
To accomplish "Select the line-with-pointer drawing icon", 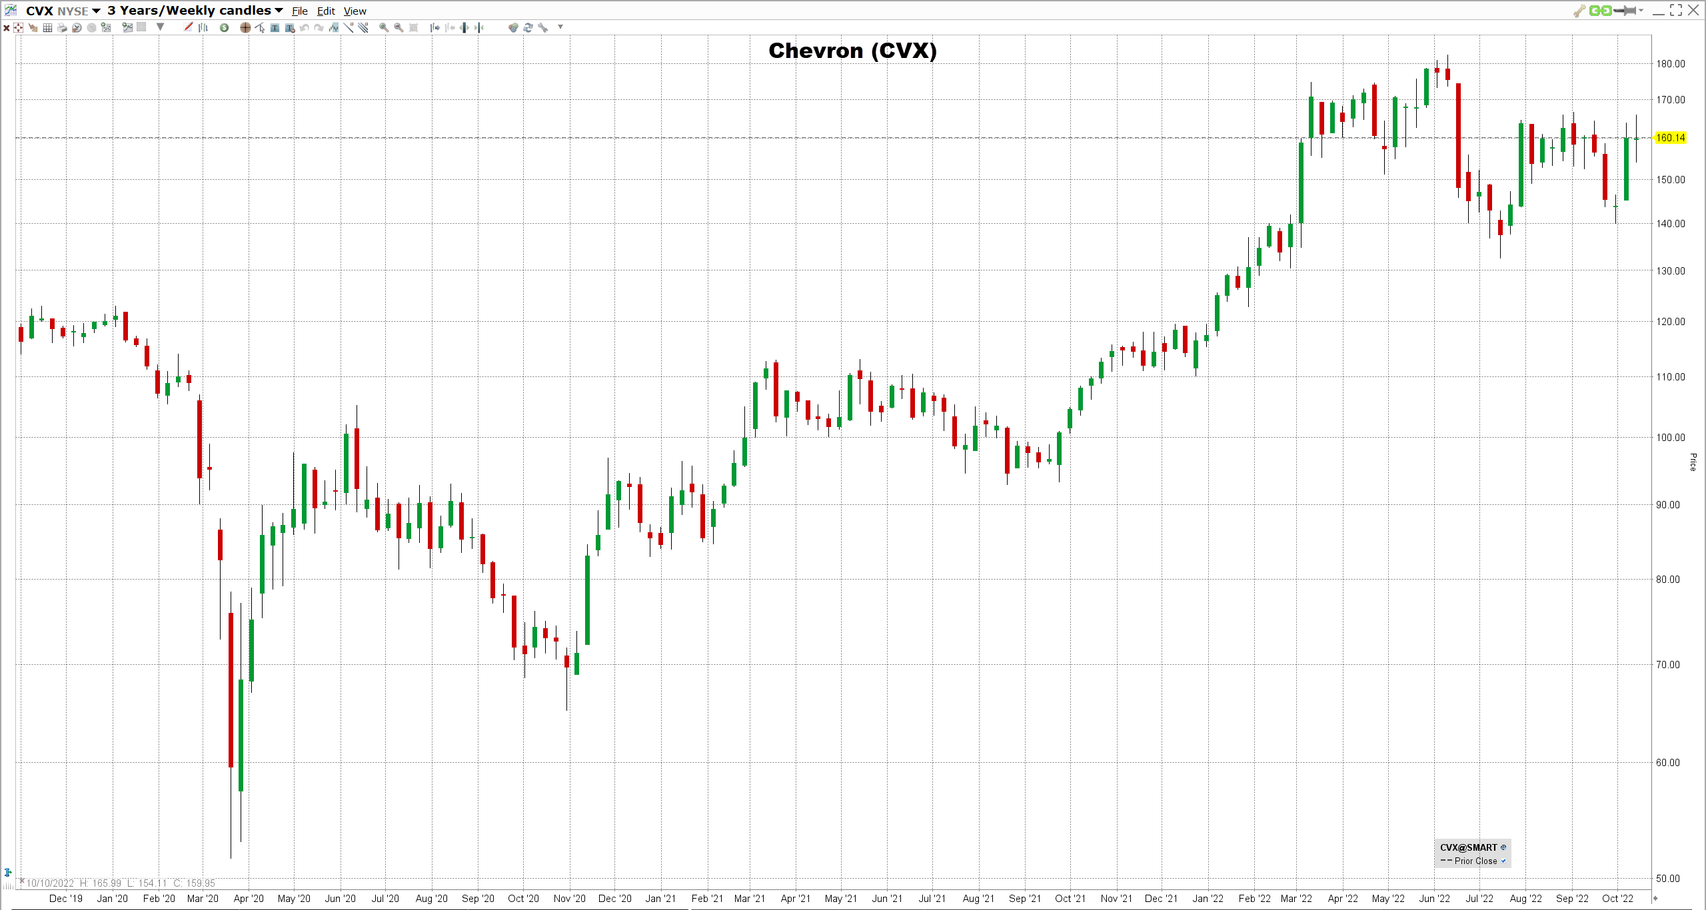I will [260, 28].
